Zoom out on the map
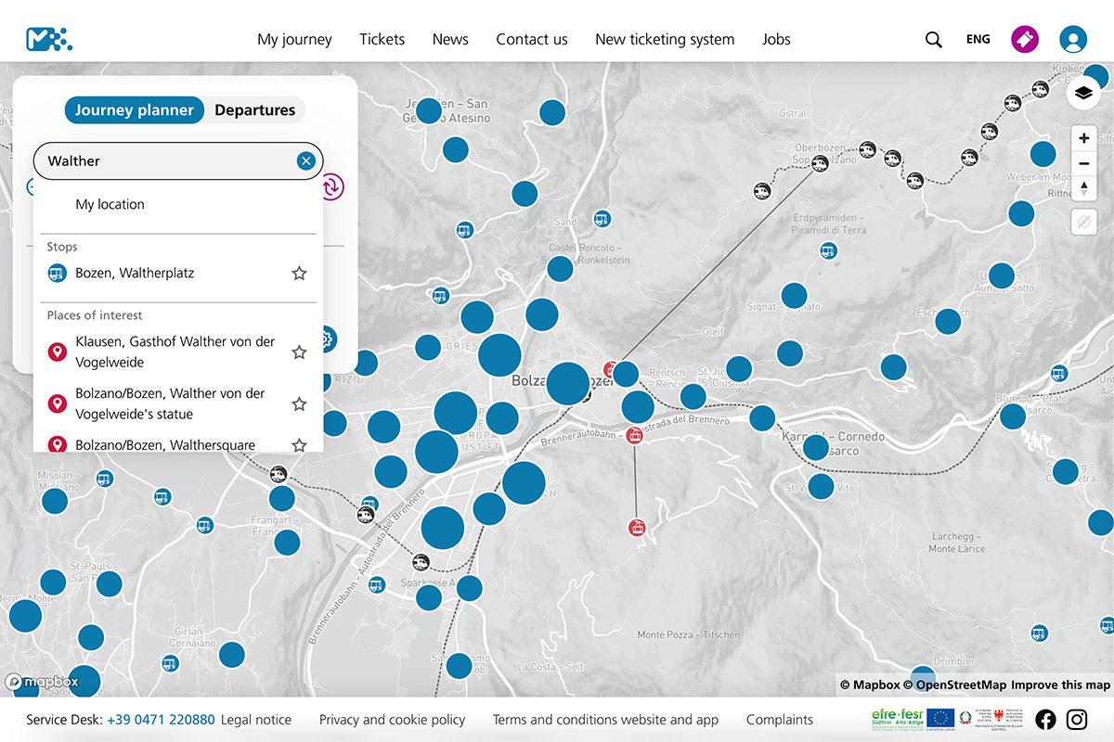Viewport: 1114px width, 742px height. point(1083,164)
